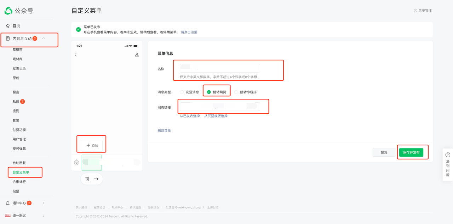Expand the 道一测试 account menu
The height and width of the screenshot is (224, 453).
pos(44,216)
